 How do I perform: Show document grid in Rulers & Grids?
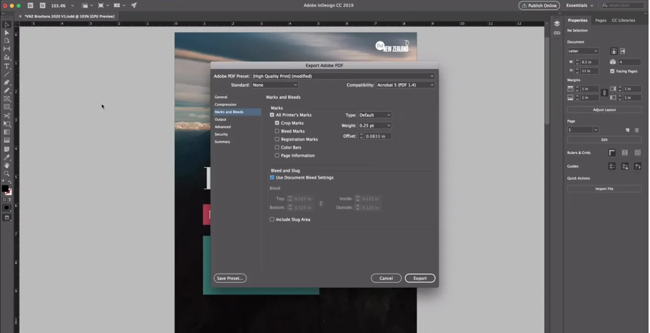tap(638, 153)
